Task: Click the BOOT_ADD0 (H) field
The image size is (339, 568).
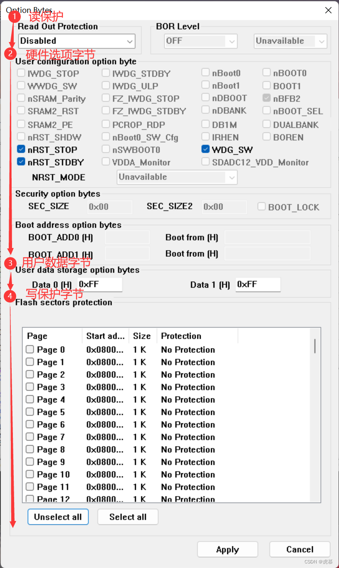Action: tap(127, 237)
